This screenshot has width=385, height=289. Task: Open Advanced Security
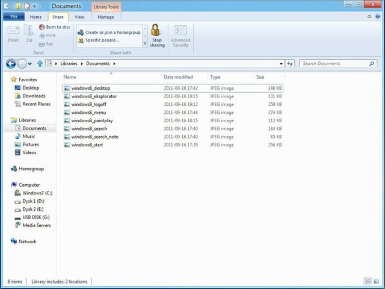(180, 36)
